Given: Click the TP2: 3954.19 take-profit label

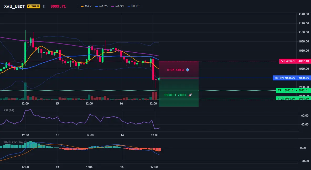Looking at the screenshot, I should coord(286,98).
